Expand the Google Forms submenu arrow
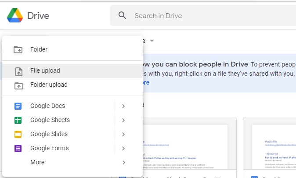Screen dimensions: 296x178 tap(123, 148)
